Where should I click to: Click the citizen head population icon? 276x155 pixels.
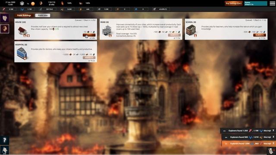(41, 3)
